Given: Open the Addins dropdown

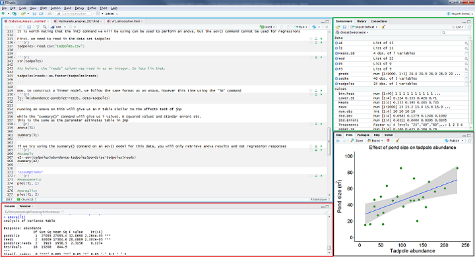Looking at the screenshot, I should coord(111,14).
